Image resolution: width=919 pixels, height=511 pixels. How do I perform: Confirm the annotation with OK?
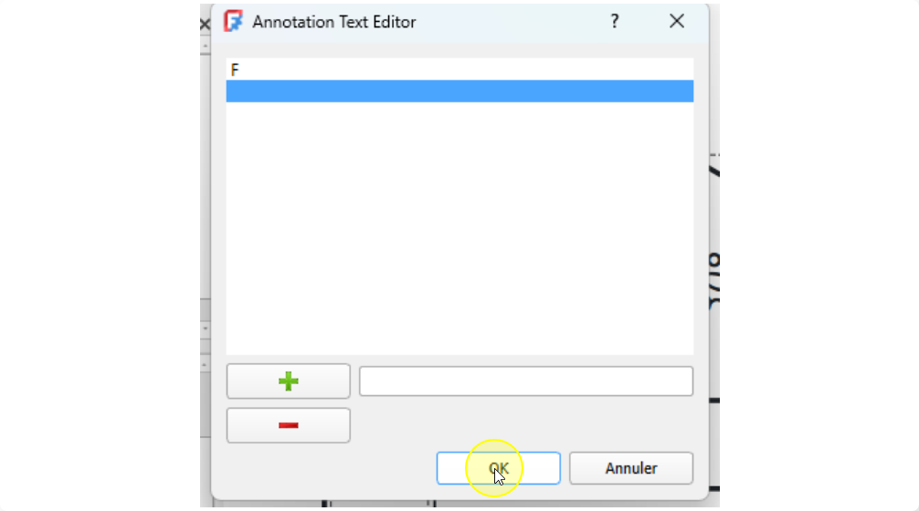498,468
